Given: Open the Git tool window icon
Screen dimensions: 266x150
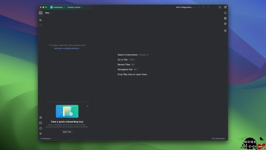Looking at the screenshot, I should [41, 134].
